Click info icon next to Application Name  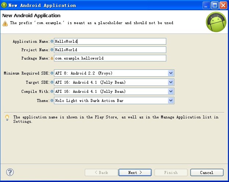pyautogui.click(x=52, y=41)
